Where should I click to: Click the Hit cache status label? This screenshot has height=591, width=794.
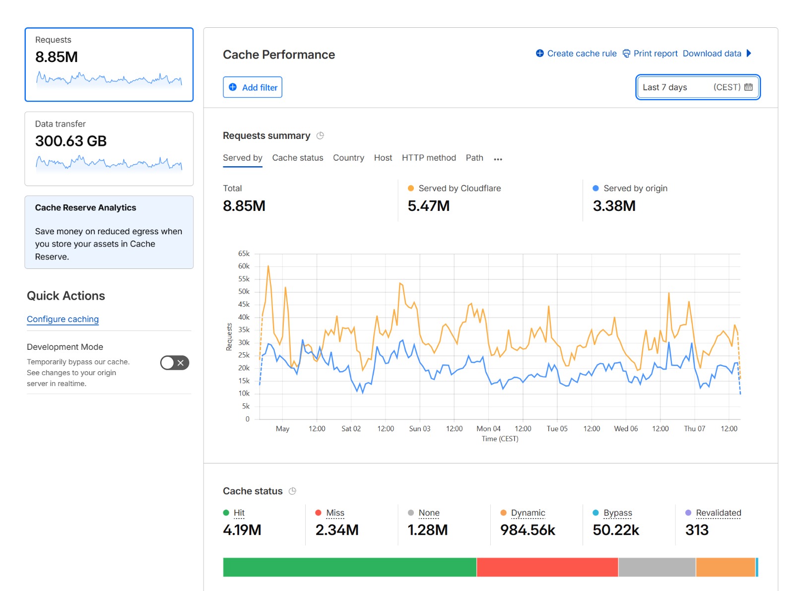[x=239, y=513]
